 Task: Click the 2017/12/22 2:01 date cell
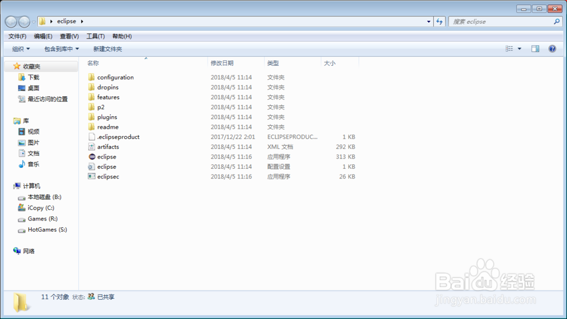(x=232, y=137)
